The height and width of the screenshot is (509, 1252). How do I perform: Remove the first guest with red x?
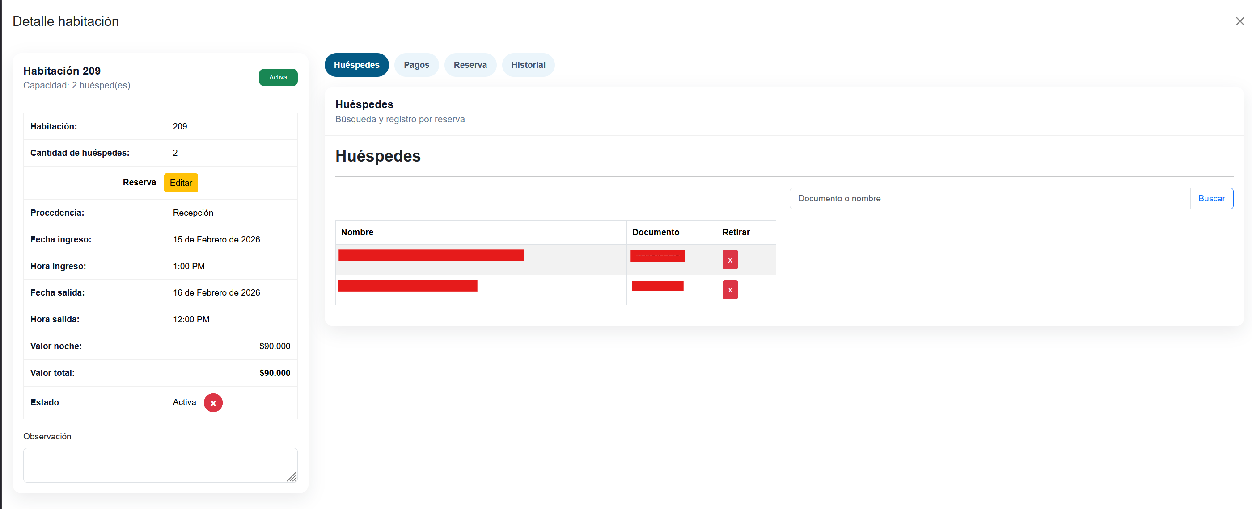coord(730,259)
